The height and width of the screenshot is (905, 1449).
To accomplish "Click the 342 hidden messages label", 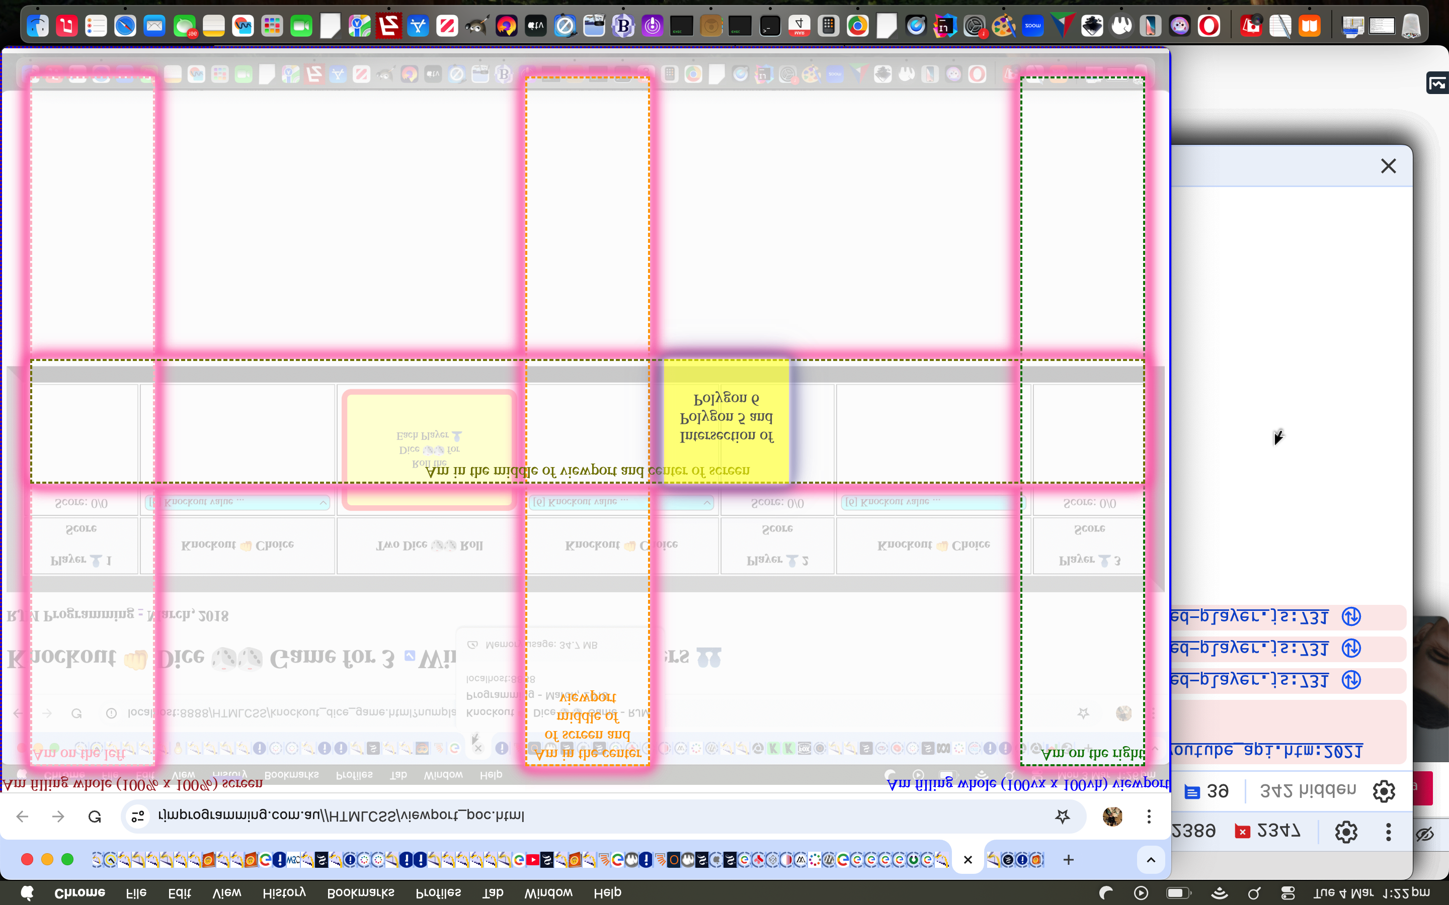I will (x=1308, y=791).
